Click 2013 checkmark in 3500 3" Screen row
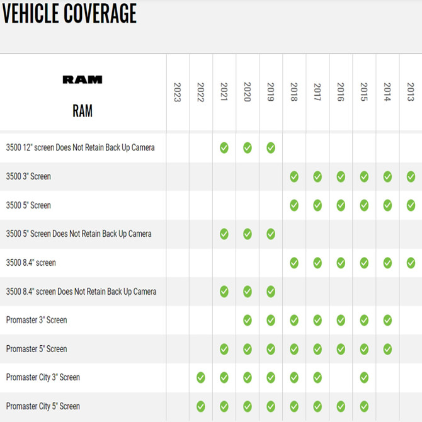Screen dimensions: 422x422 tap(411, 177)
